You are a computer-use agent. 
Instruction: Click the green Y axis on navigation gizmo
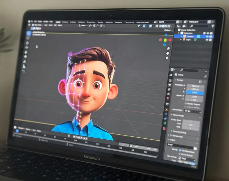pos(165,40)
